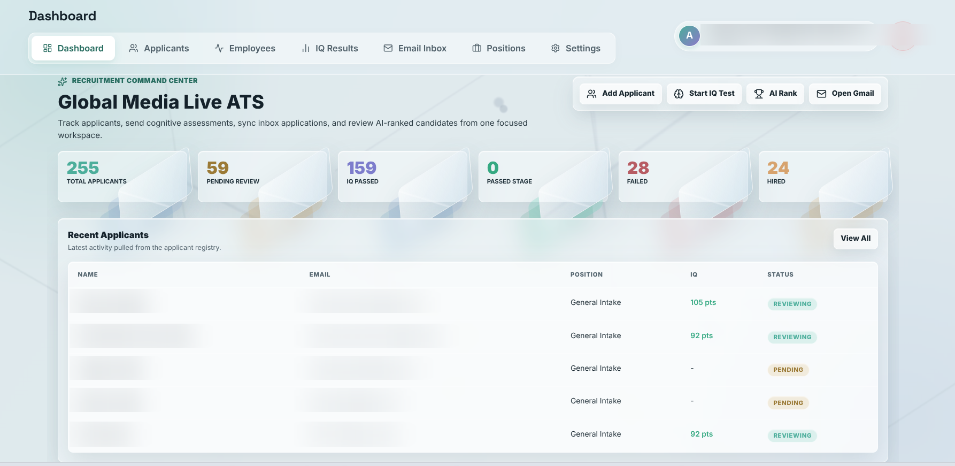Click the Open Gmail button
The width and height of the screenshot is (955, 466).
(845, 94)
